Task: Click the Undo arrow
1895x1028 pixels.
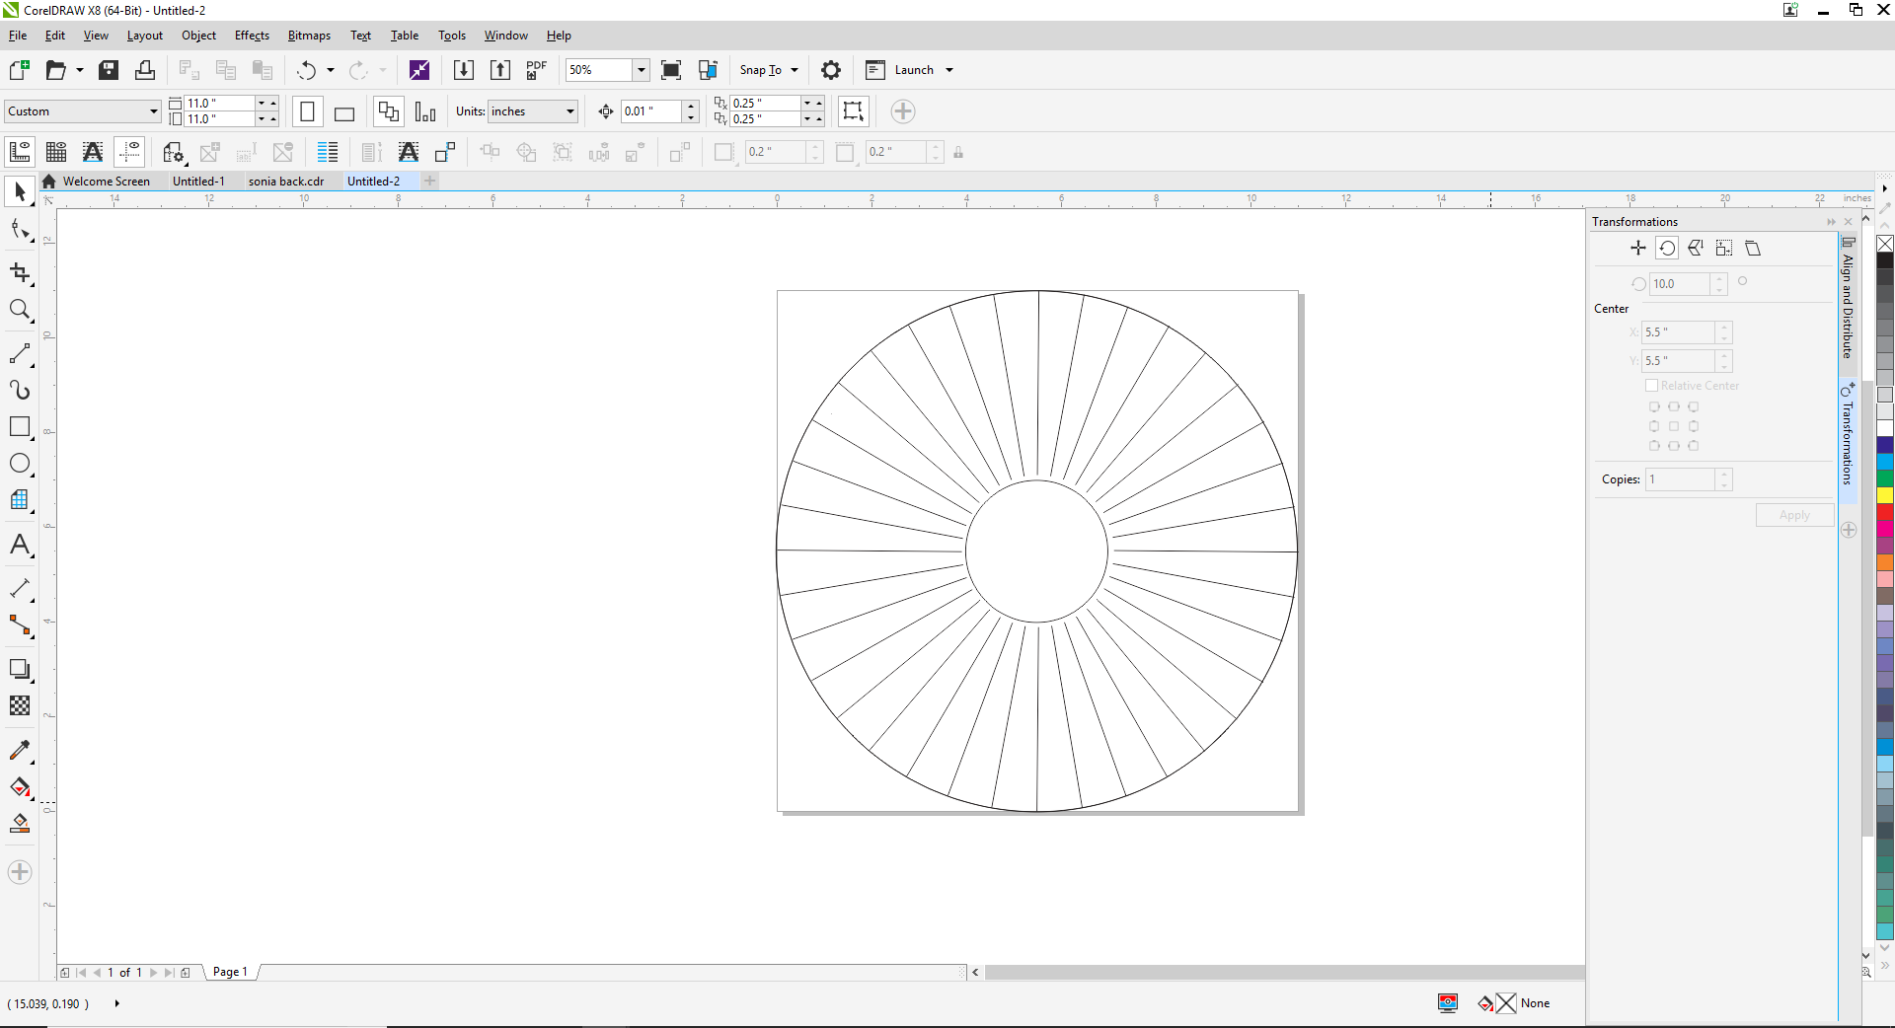Action: pyautogui.click(x=307, y=70)
